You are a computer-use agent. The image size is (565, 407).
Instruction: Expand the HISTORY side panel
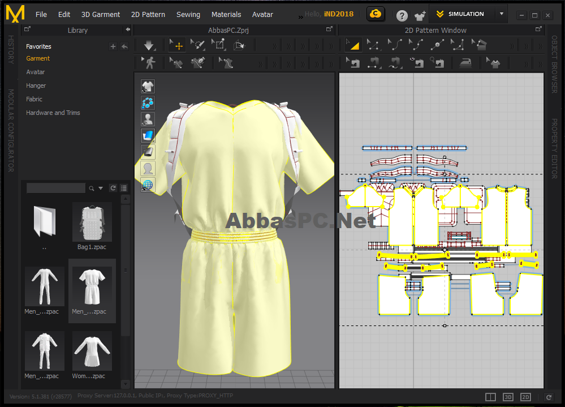pyautogui.click(x=11, y=50)
